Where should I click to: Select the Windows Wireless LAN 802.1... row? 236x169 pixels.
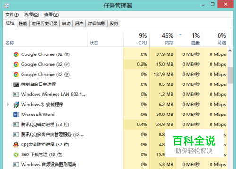(115, 94)
